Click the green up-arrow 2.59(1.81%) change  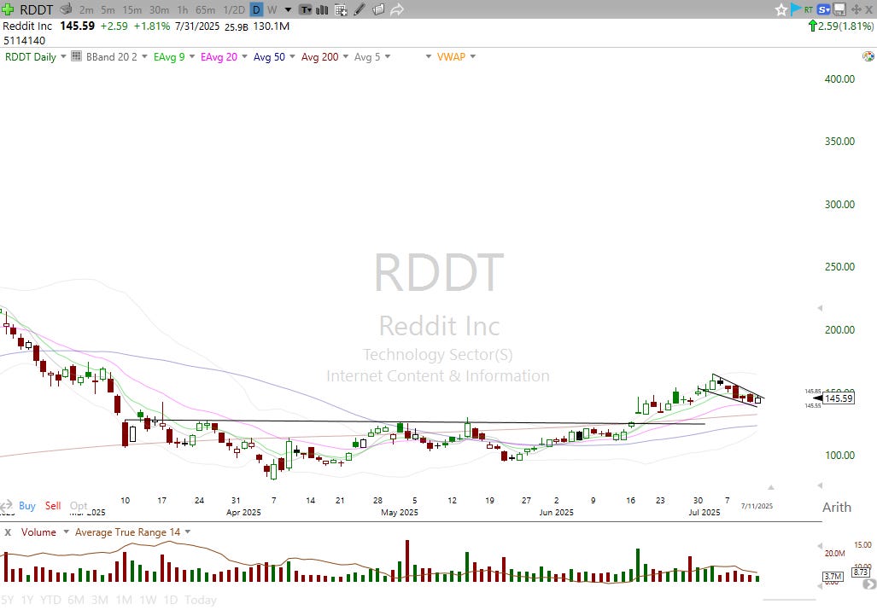coord(840,26)
